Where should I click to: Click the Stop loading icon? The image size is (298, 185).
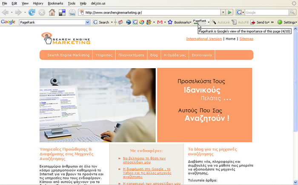tap(42, 12)
